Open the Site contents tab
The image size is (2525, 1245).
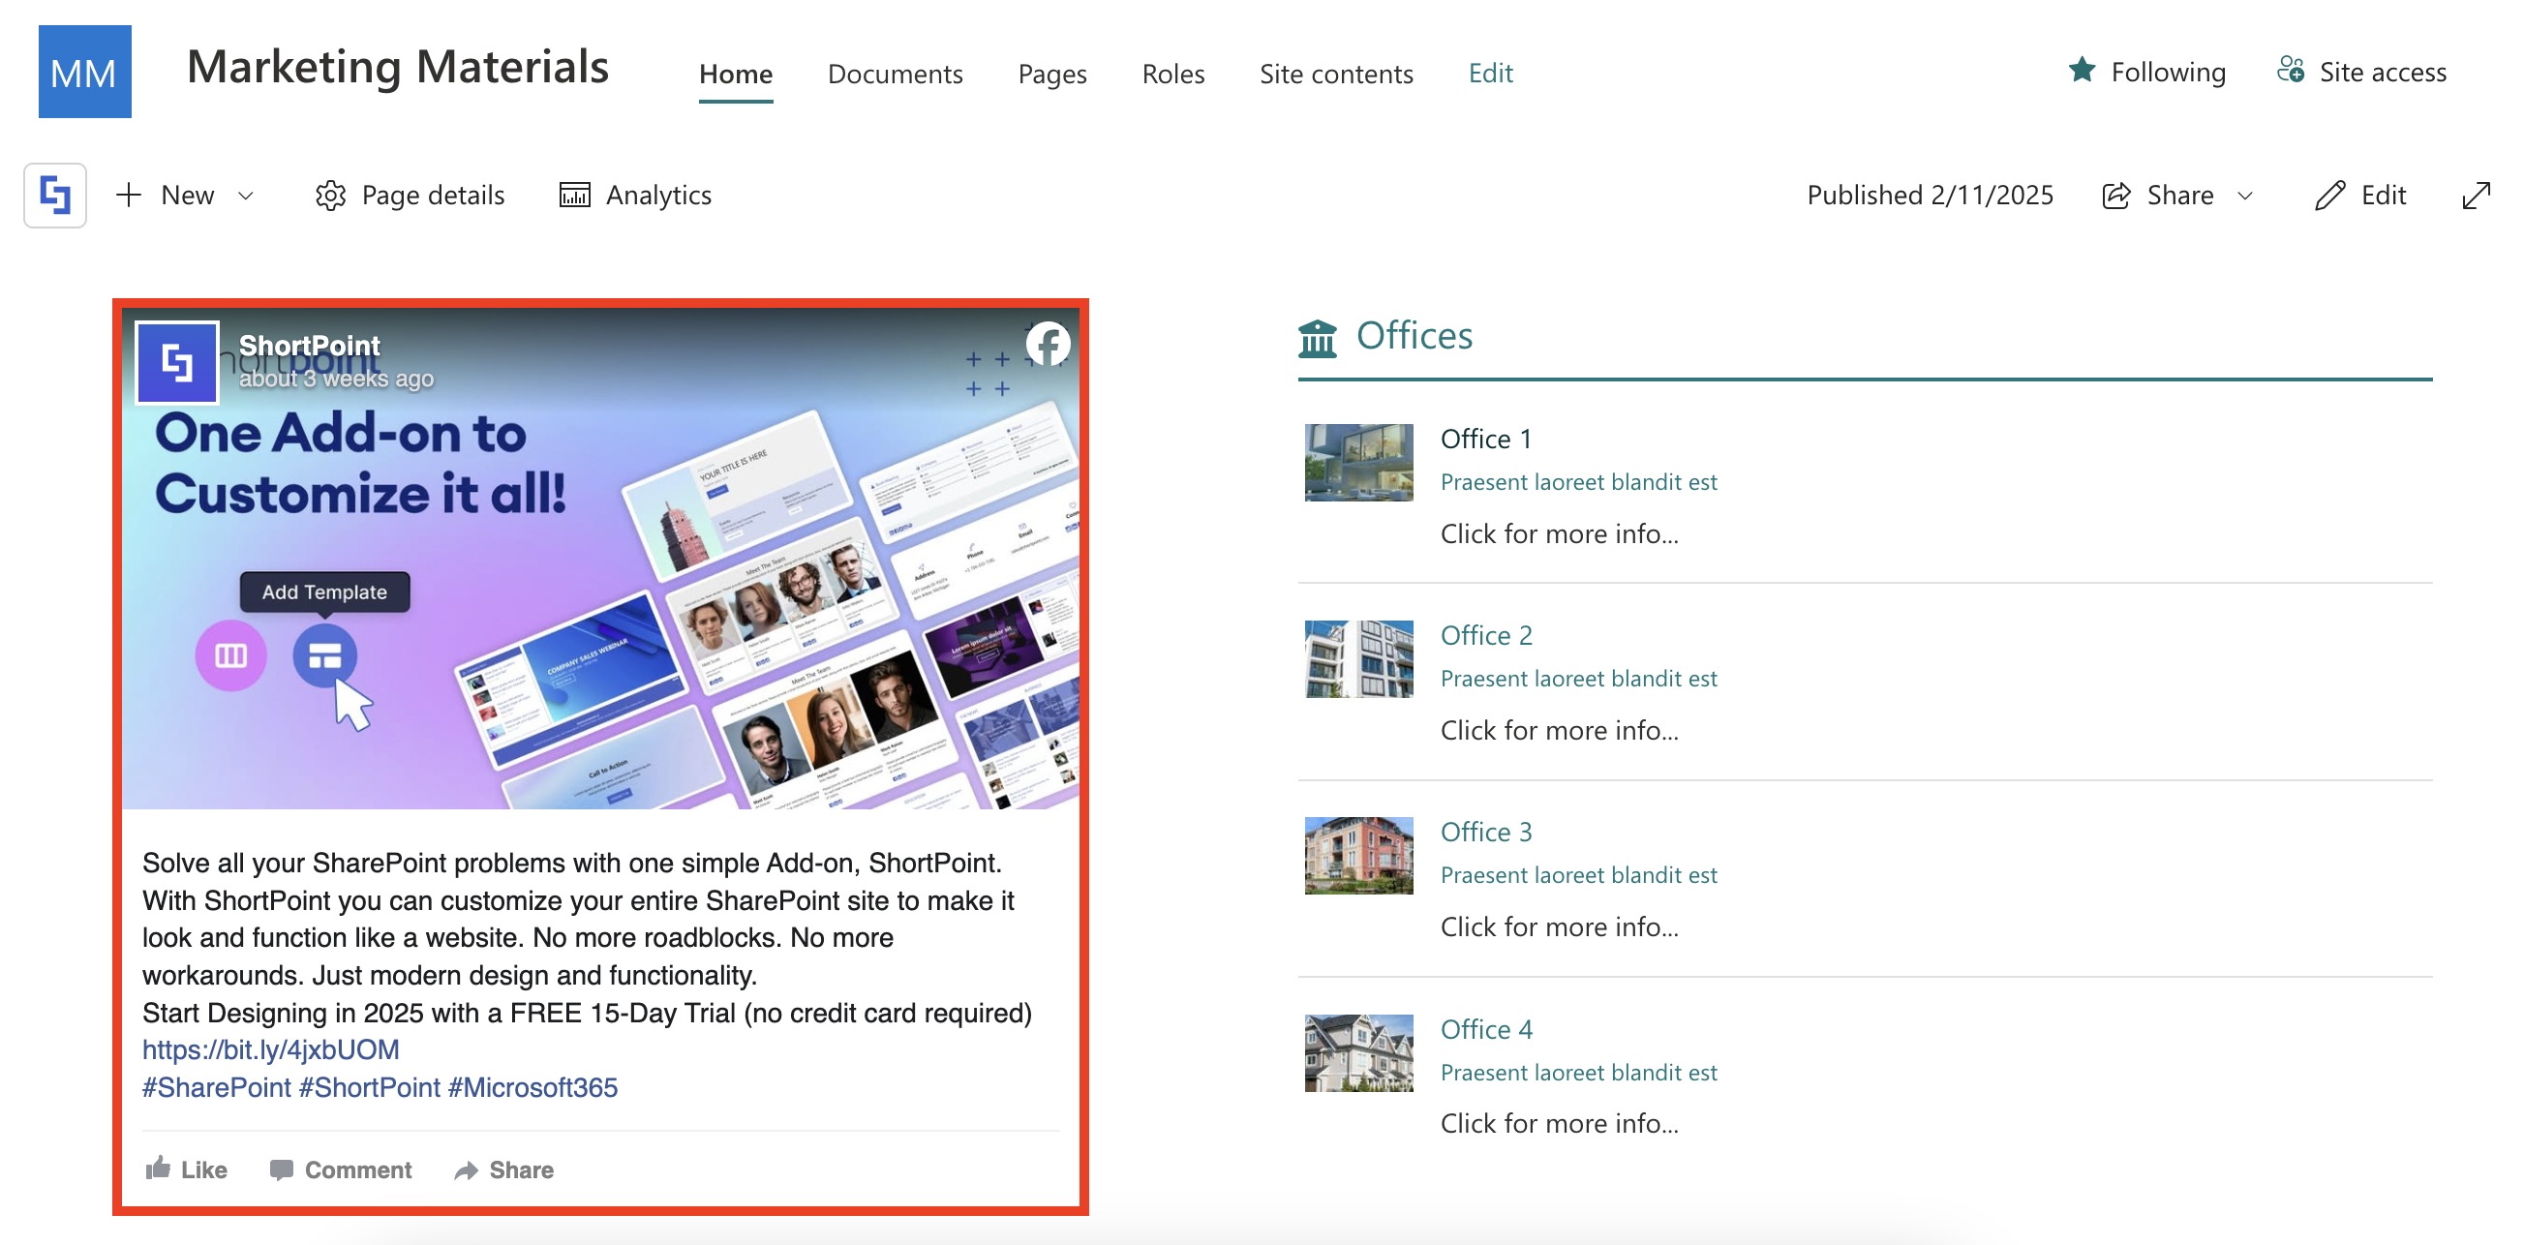(x=1335, y=74)
